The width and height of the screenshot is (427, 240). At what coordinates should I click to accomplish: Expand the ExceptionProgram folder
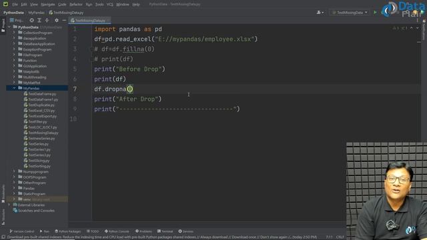point(14,49)
